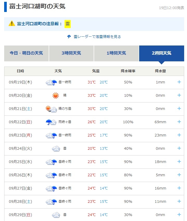The height and width of the screenshot is (221, 187).
Task: Click the sunny weather icon for 09月20日
Action: tap(55, 95)
